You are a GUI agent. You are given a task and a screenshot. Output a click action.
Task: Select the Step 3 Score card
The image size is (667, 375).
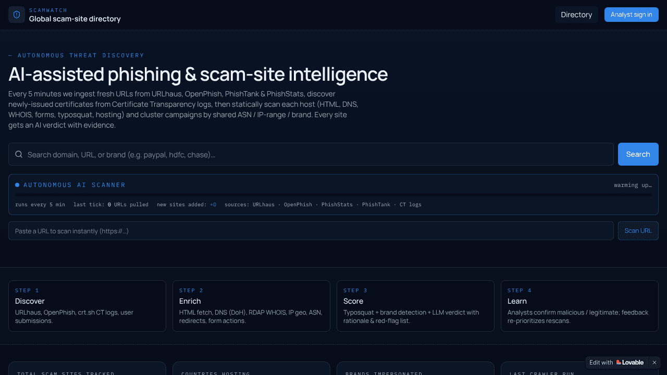coord(415,306)
